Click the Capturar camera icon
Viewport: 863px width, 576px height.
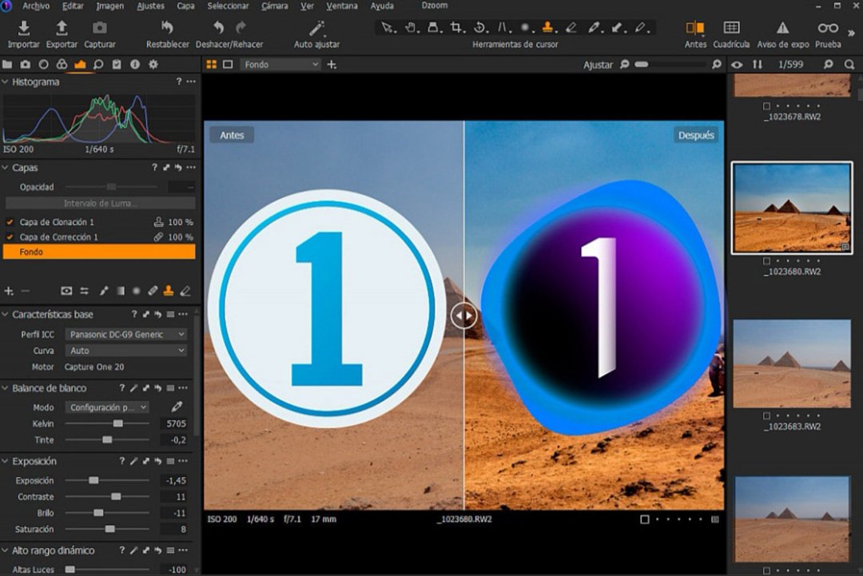pos(100,29)
